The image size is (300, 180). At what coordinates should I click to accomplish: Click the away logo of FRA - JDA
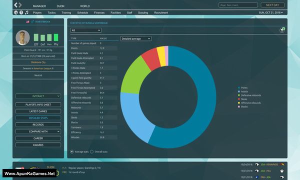[x=282, y=177]
